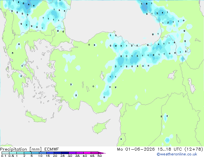
Task: Pick the 25–30 mm navy legend swatch
Action: click(x=65, y=153)
